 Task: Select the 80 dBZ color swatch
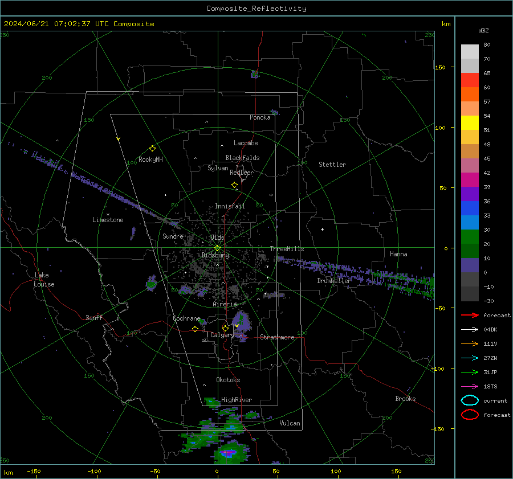[x=470, y=51]
